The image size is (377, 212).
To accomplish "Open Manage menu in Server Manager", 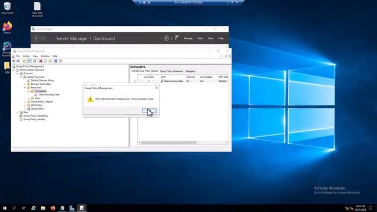I will (x=188, y=38).
